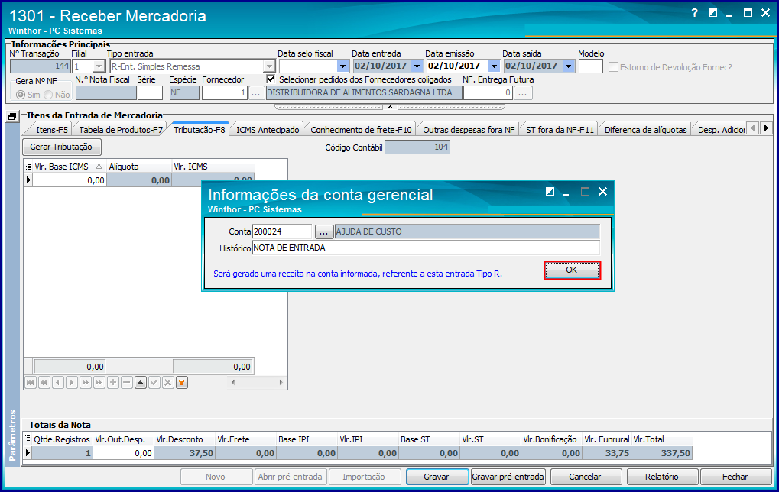Check Estorno de Devolução Fornec?

614,67
